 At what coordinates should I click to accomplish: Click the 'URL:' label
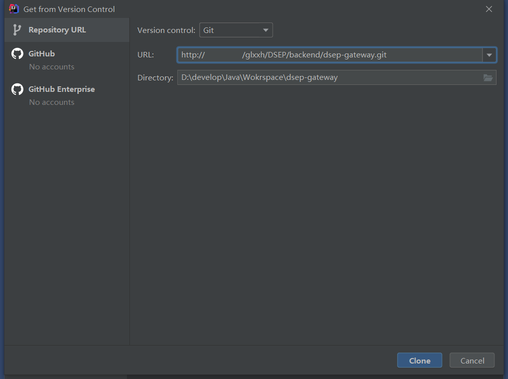pyautogui.click(x=145, y=55)
